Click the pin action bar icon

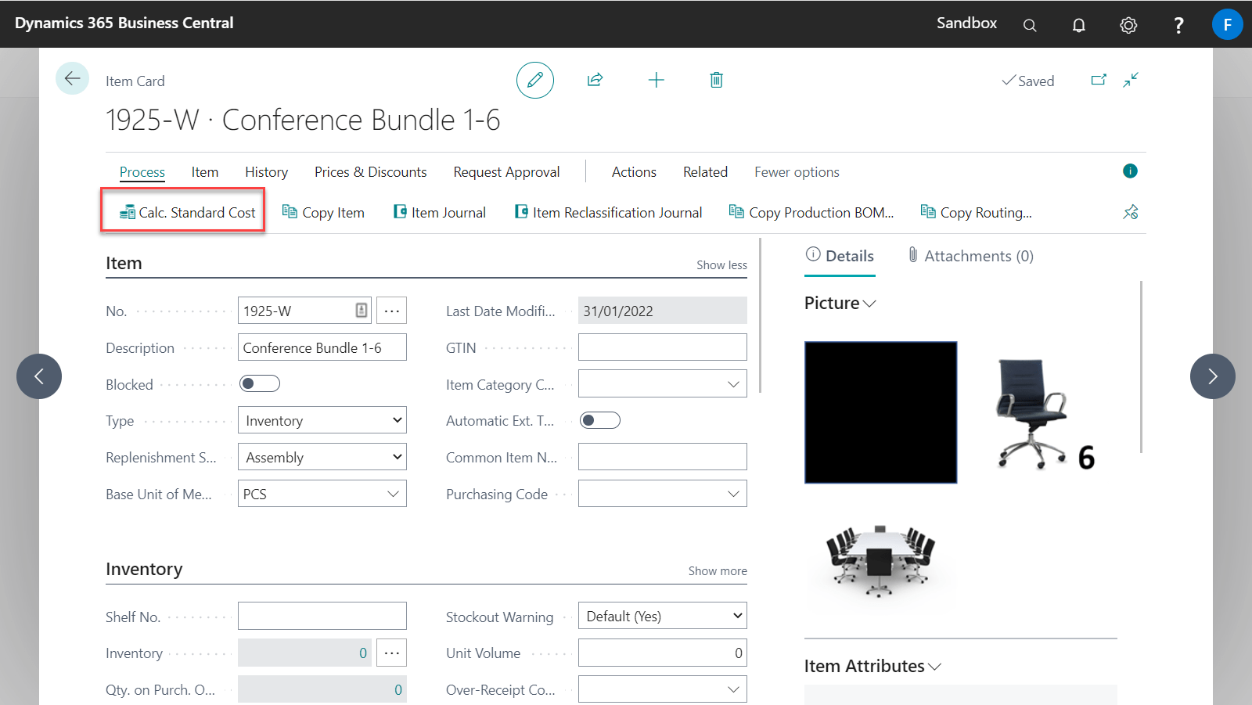(1131, 212)
